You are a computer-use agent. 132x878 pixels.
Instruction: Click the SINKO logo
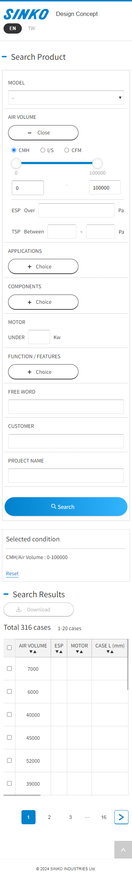pyautogui.click(x=26, y=14)
